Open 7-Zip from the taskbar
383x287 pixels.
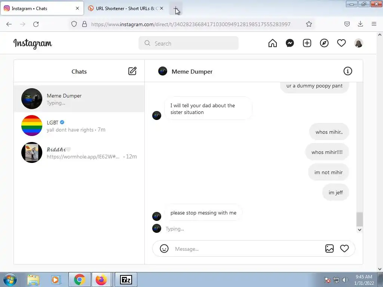click(x=126, y=280)
